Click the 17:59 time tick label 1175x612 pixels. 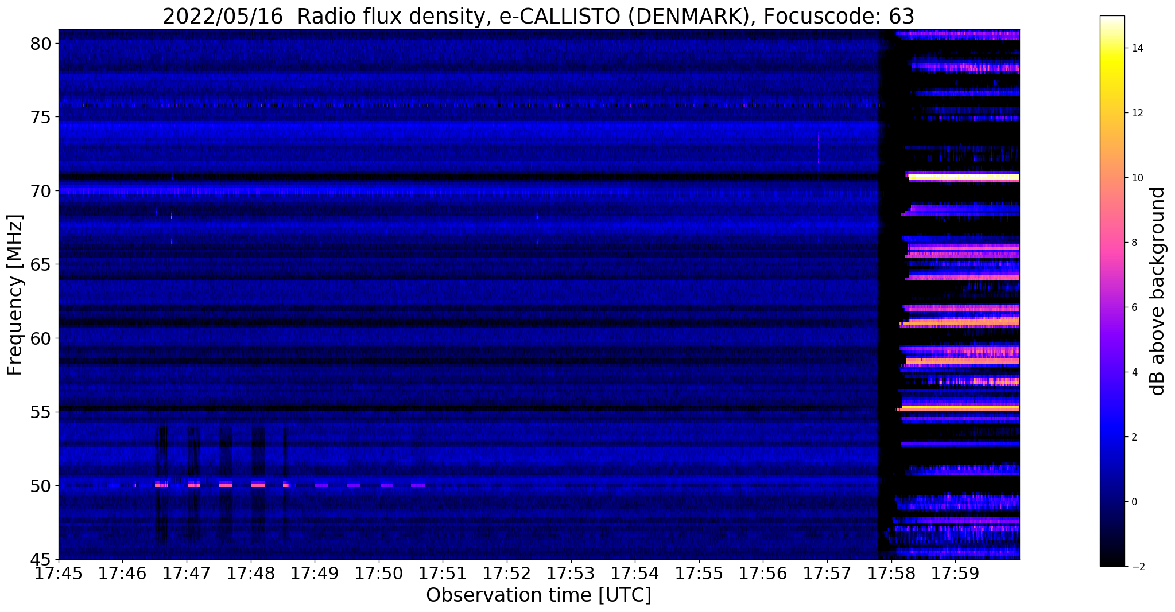tap(955, 574)
